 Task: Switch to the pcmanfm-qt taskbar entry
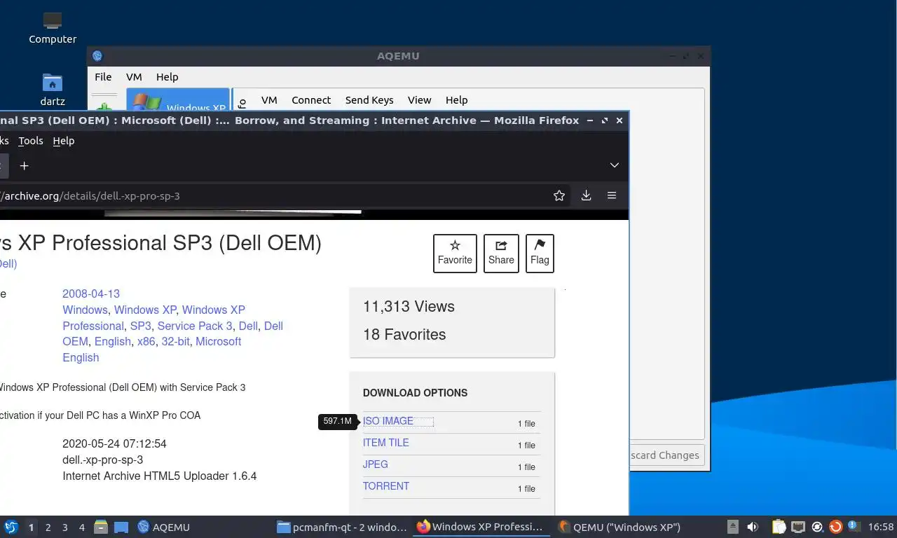pos(342,527)
